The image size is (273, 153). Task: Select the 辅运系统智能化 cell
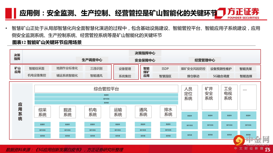(67, 76)
